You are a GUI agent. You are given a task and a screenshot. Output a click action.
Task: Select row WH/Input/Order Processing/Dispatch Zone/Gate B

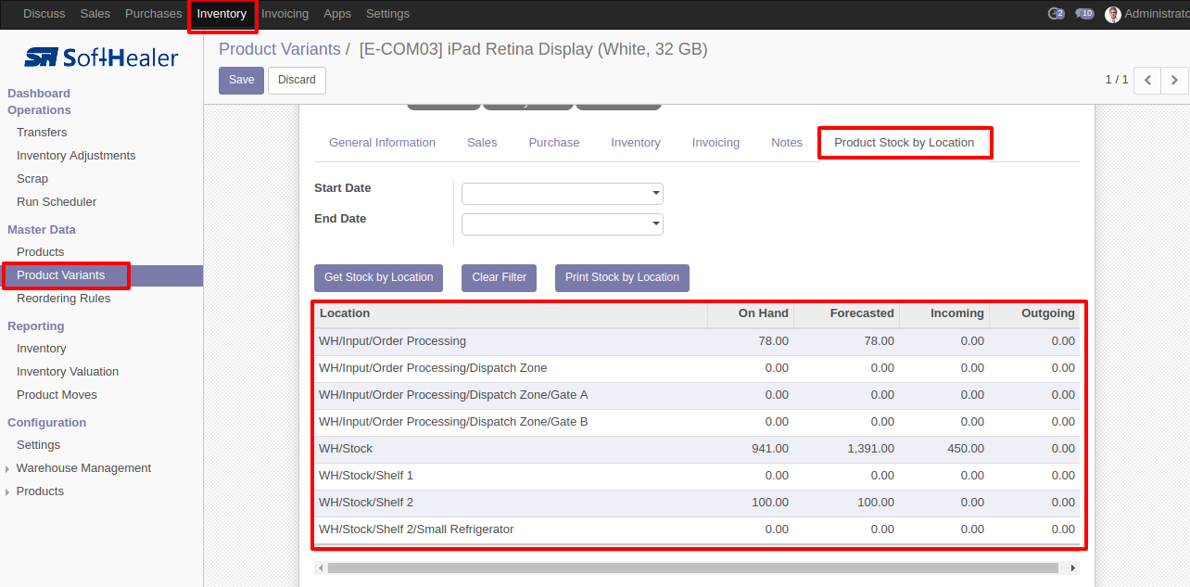[x=698, y=423]
